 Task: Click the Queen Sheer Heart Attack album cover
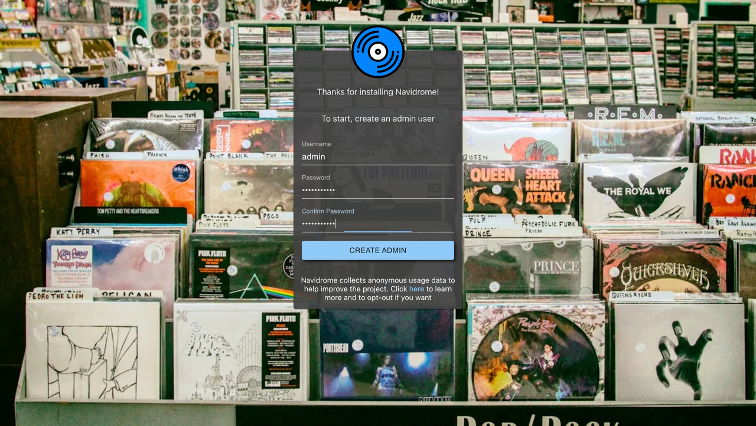tap(520, 188)
